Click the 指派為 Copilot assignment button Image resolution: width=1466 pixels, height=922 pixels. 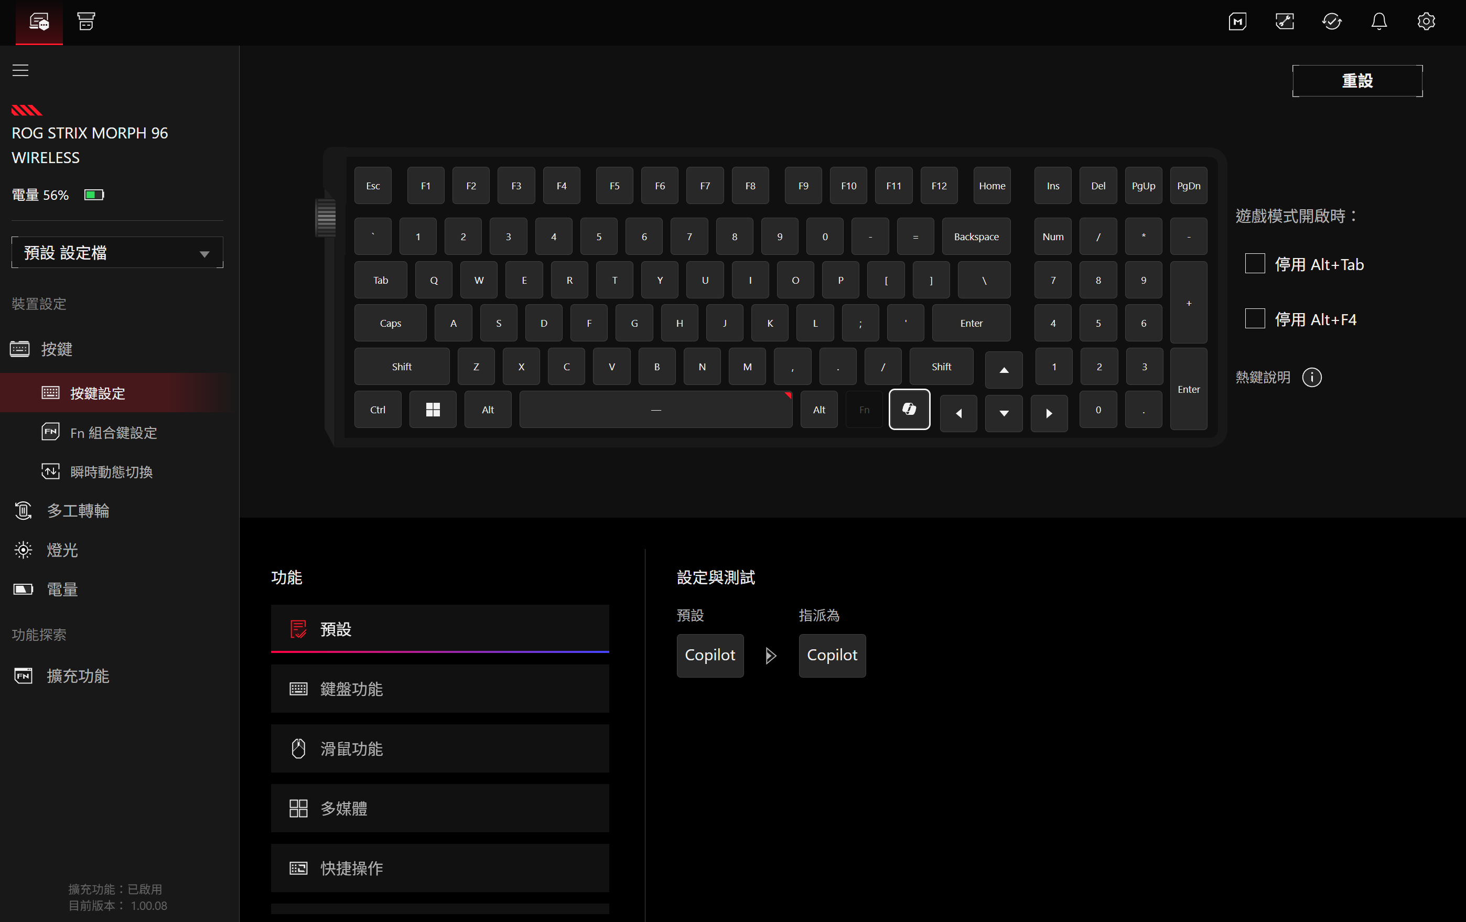[x=832, y=655]
